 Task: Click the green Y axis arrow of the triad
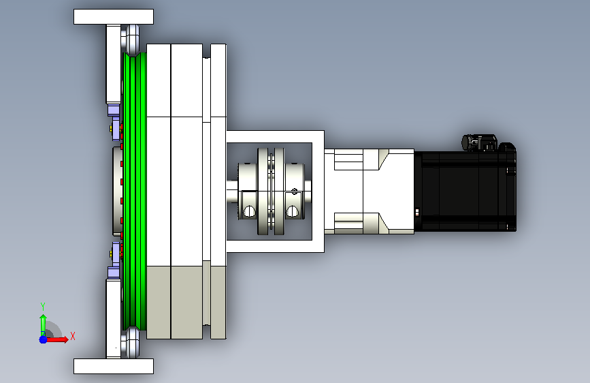43,324
